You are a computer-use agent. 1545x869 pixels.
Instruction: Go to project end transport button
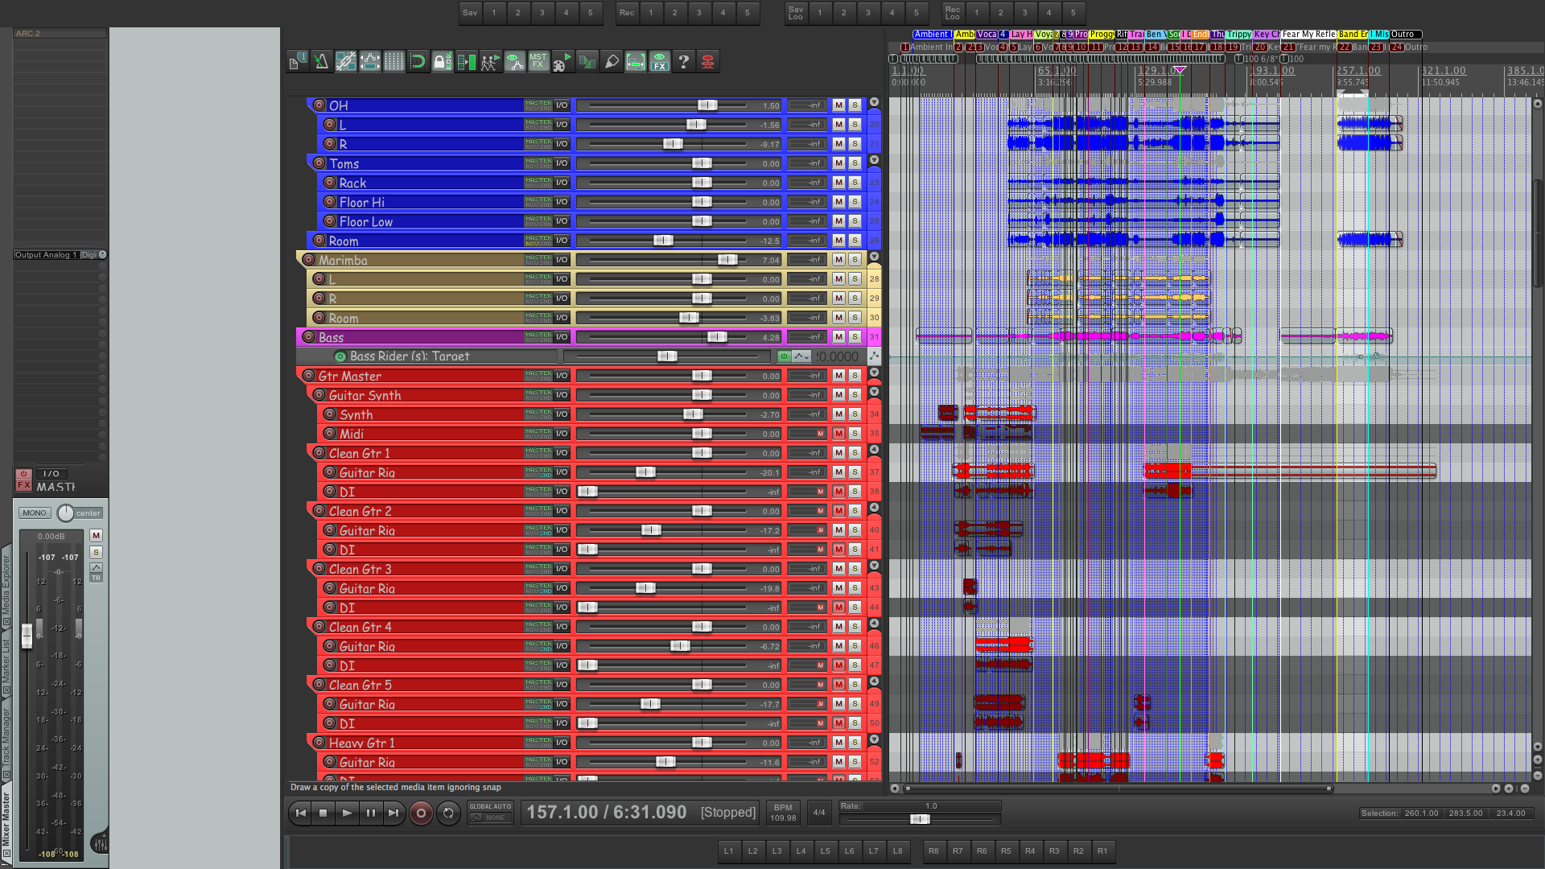tap(393, 813)
